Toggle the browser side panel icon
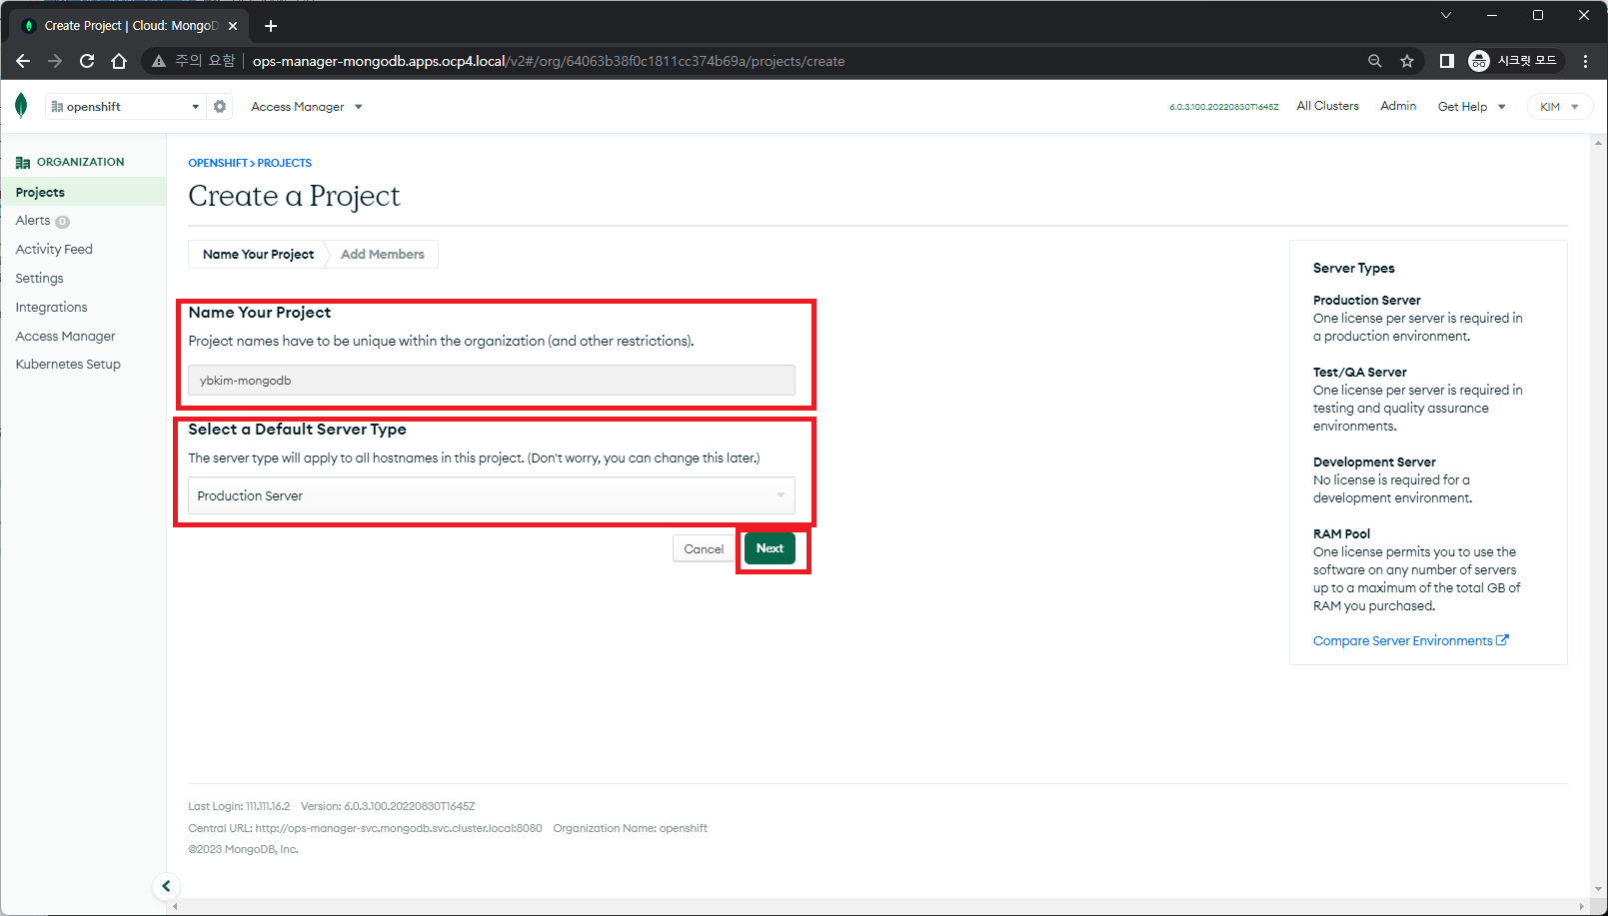1608x916 pixels. click(x=1446, y=61)
